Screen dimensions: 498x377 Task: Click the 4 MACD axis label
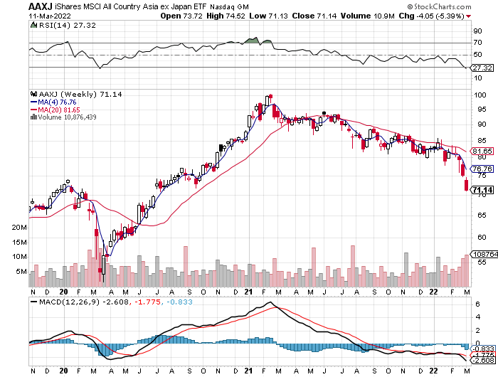click(x=477, y=317)
